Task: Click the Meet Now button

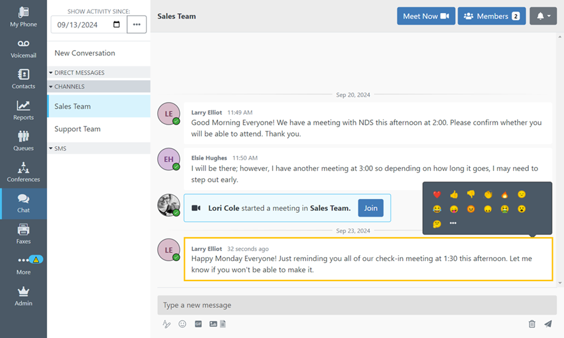Action: (x=426, y=16)
